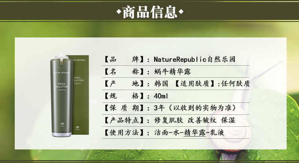Click the Snail Solution Essence product image
This screenshot has height=163, width=299.
click(70, 96)
